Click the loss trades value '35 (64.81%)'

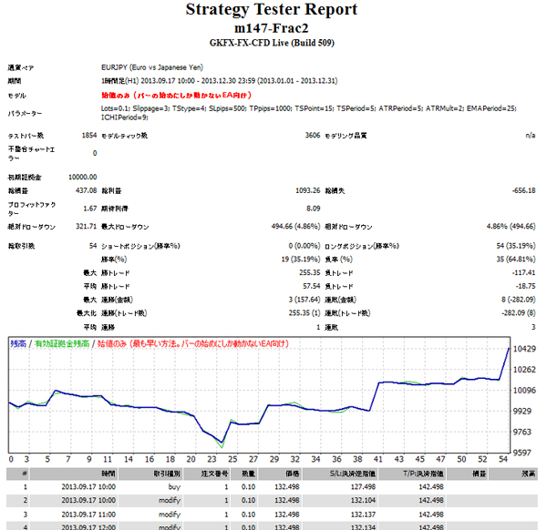coord(516,260)
